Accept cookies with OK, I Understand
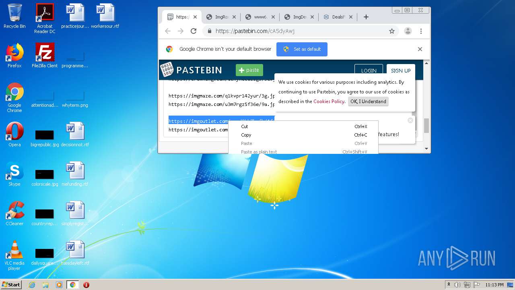Viewport: 515px width, 290px height. [x=368, y=101]
